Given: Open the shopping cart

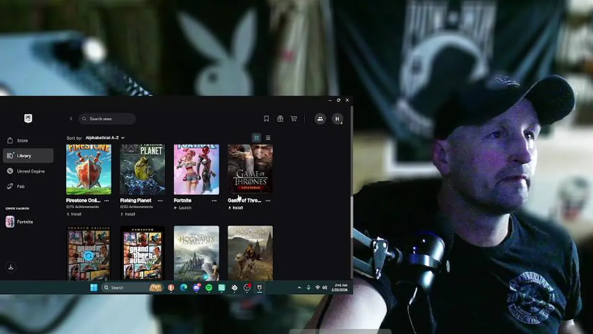Looking at the screenshot, I should click(x=294, y=119).
